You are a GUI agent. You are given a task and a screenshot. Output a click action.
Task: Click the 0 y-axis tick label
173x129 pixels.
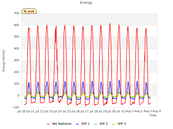click(18, 96)
